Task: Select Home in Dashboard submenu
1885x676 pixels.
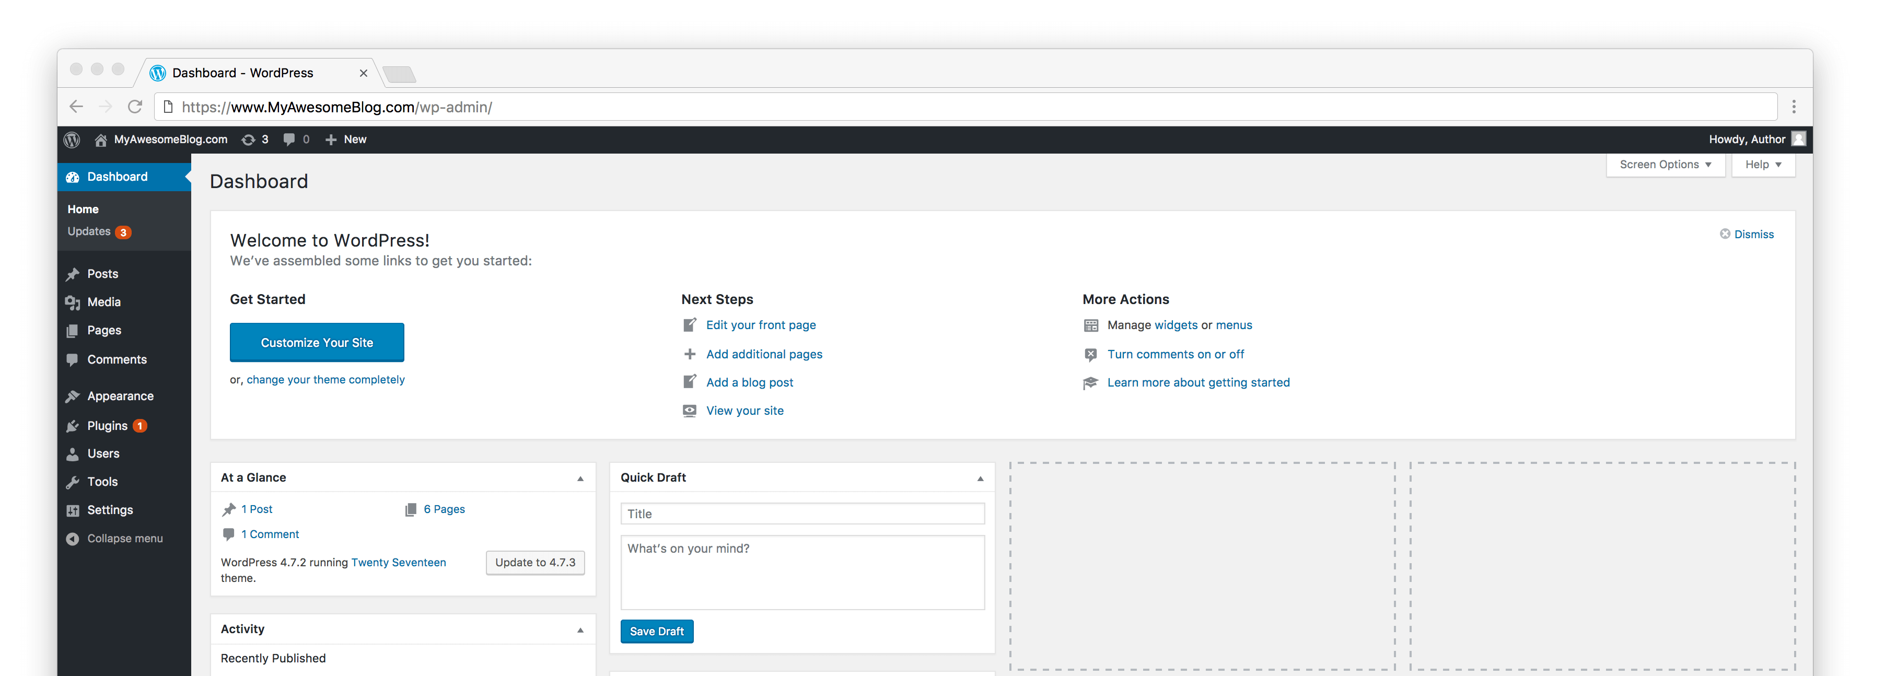Action: [x=83, y=209]
